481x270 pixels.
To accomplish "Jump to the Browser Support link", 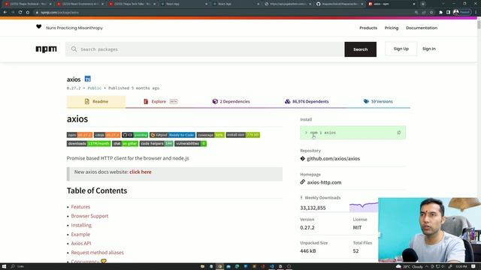I will point(89,216).
